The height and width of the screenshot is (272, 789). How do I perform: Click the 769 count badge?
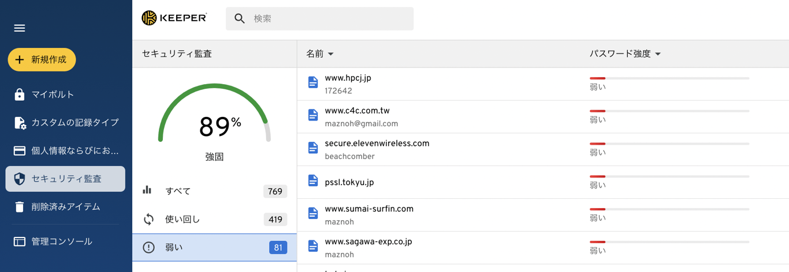[275, 191]
